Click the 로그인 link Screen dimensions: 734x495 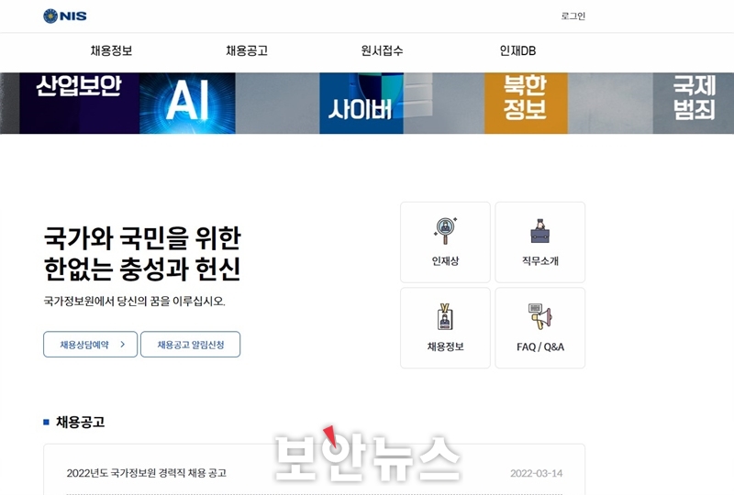pos(573,16)
